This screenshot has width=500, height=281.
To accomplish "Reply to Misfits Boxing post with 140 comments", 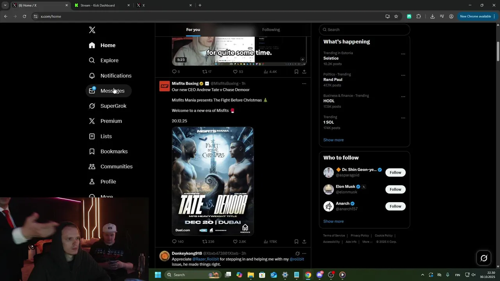I will [x=178, y=242].
